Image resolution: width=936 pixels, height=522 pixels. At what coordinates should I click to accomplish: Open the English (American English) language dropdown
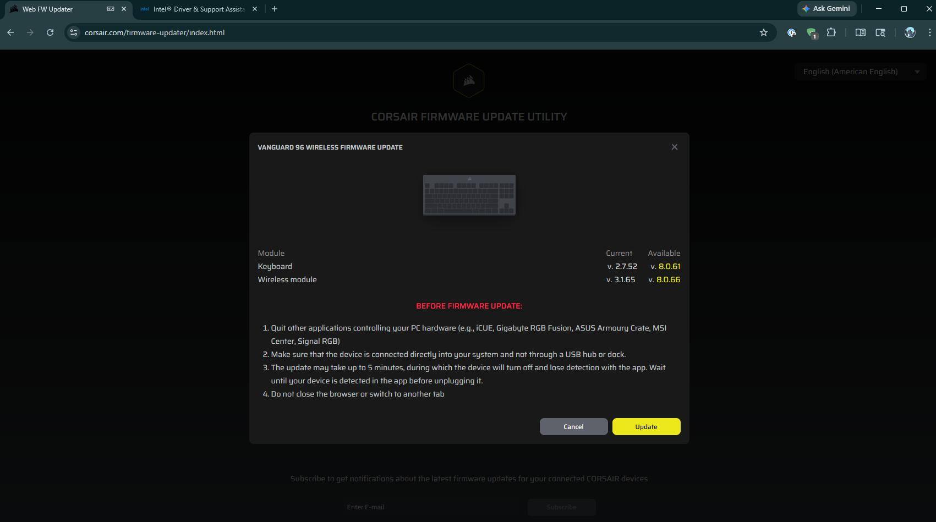860,72
